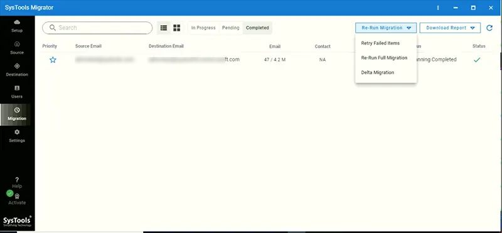Open the Setup section in sidebar
Screen dimensions: 502x233
[x=17, y=26]
